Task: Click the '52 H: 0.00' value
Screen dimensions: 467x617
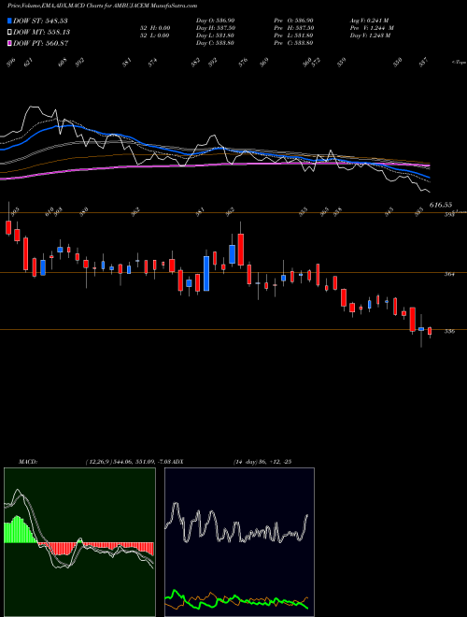Action: pos(154,28)
